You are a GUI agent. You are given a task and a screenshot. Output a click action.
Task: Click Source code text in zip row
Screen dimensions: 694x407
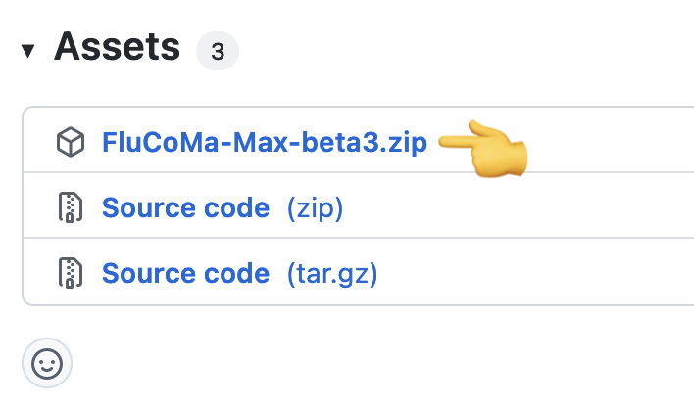186,207
